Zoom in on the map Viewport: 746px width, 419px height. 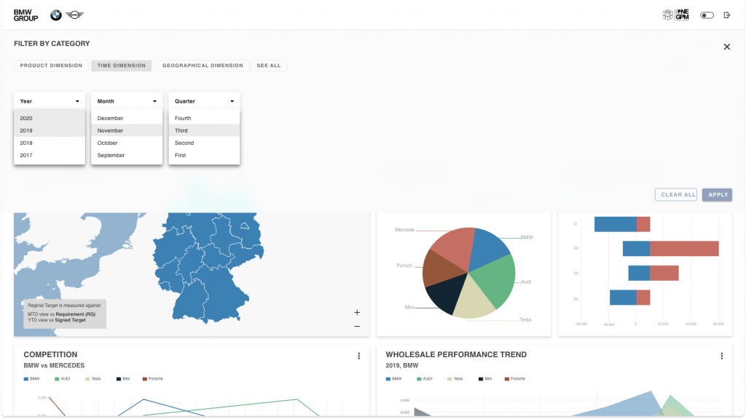(x=357, y=313)
